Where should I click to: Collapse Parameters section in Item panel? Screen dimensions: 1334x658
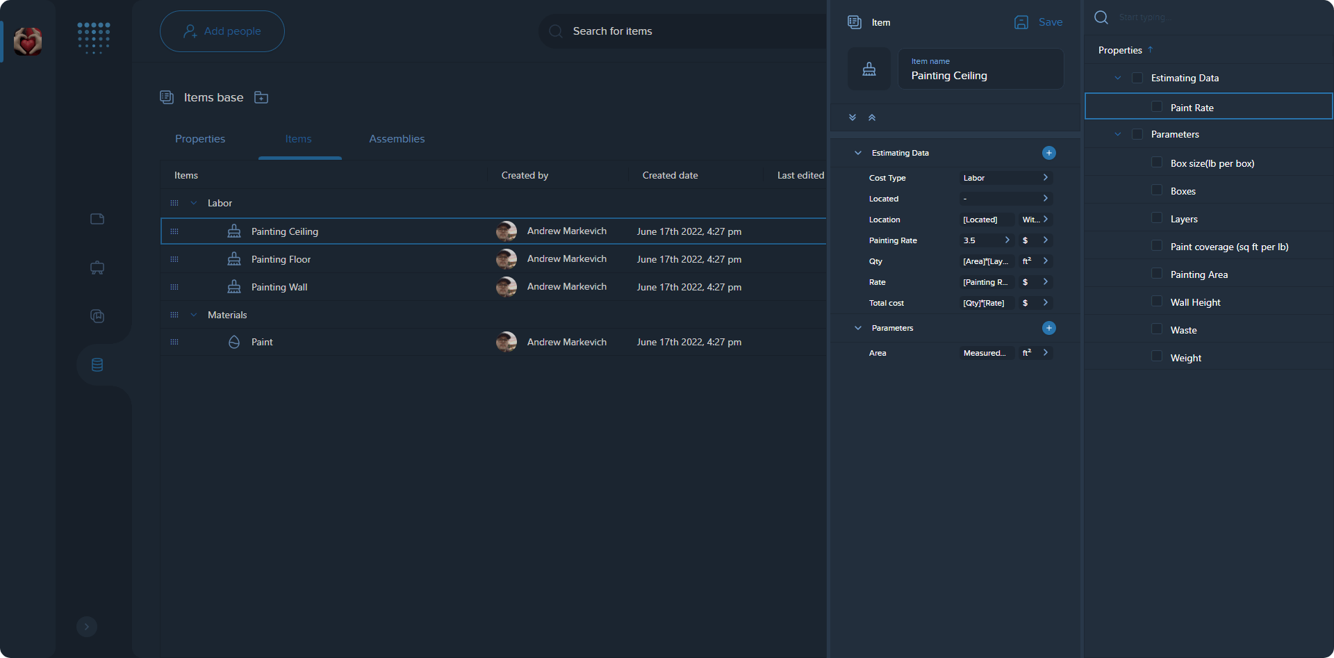[x=858, y=328]
